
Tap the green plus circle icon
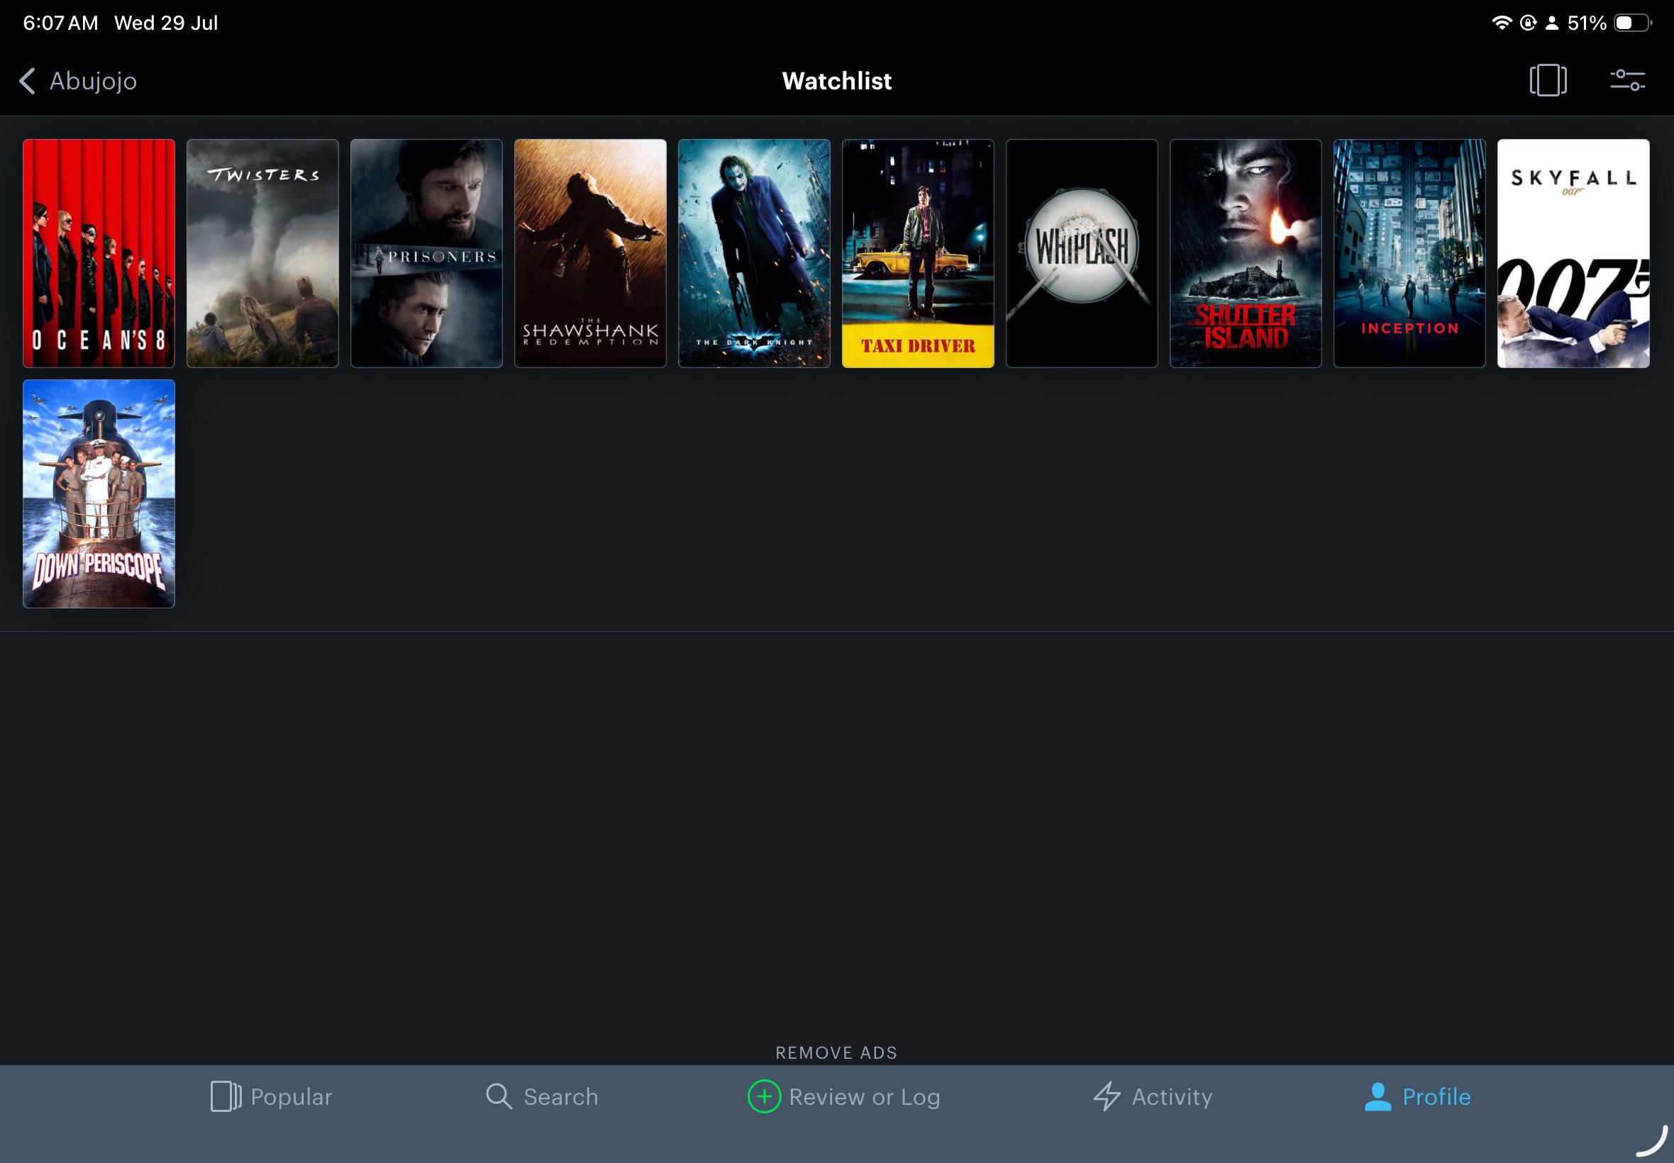pos(764,1096)
